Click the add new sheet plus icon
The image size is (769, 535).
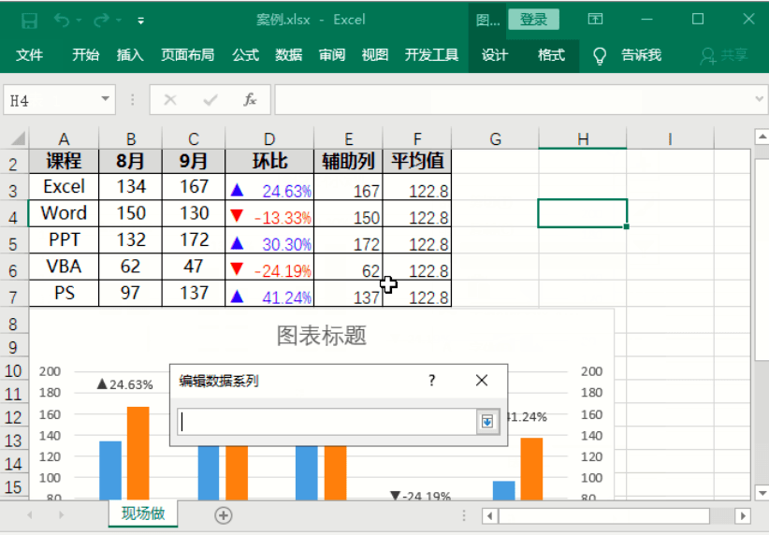(x=223, y=514)
